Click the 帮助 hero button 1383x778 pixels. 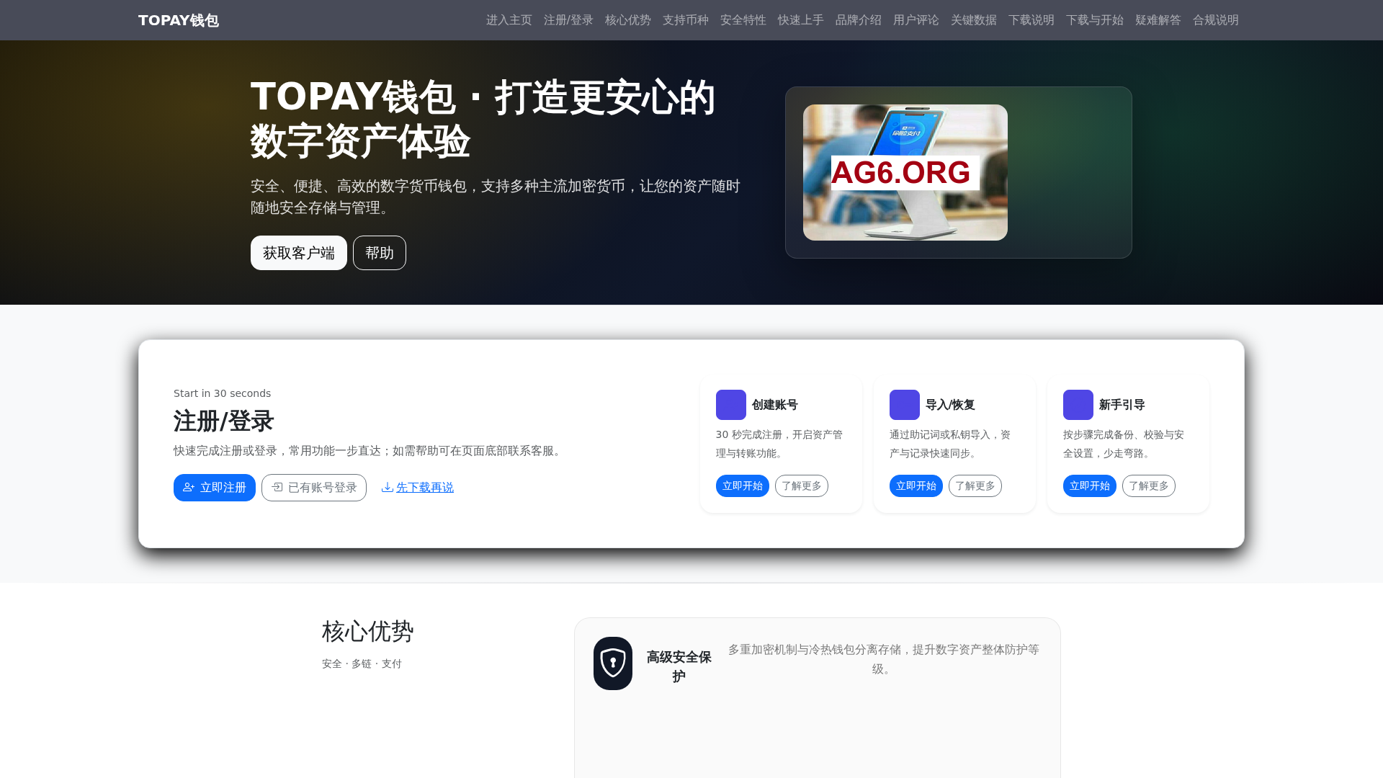(380, 253)
